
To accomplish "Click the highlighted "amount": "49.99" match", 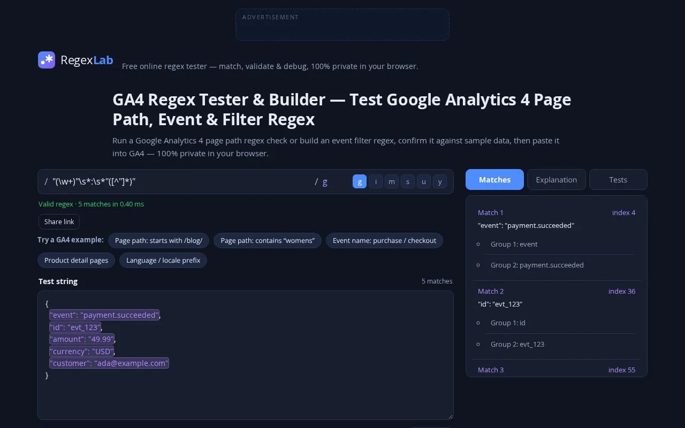I will (81, 339).
